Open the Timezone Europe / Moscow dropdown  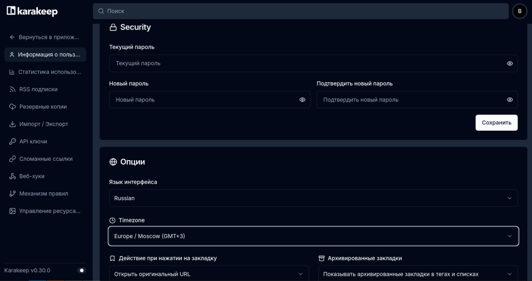[x=313, y=236]
